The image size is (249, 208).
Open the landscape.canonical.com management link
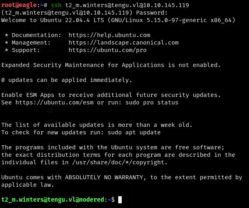123,43
